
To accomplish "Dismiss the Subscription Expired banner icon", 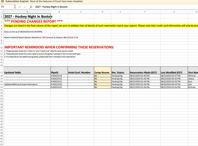I will click(2, 1).
